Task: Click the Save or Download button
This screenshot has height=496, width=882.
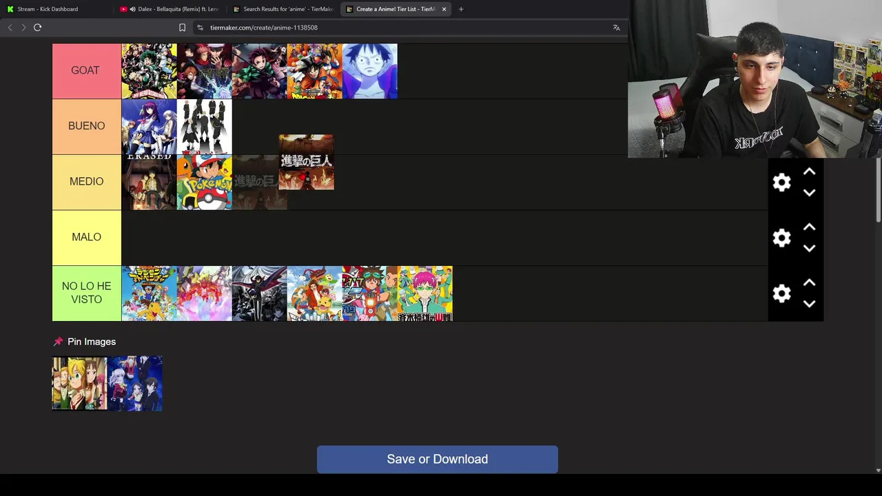Action: pyautogui.click(x=438, y=459)
